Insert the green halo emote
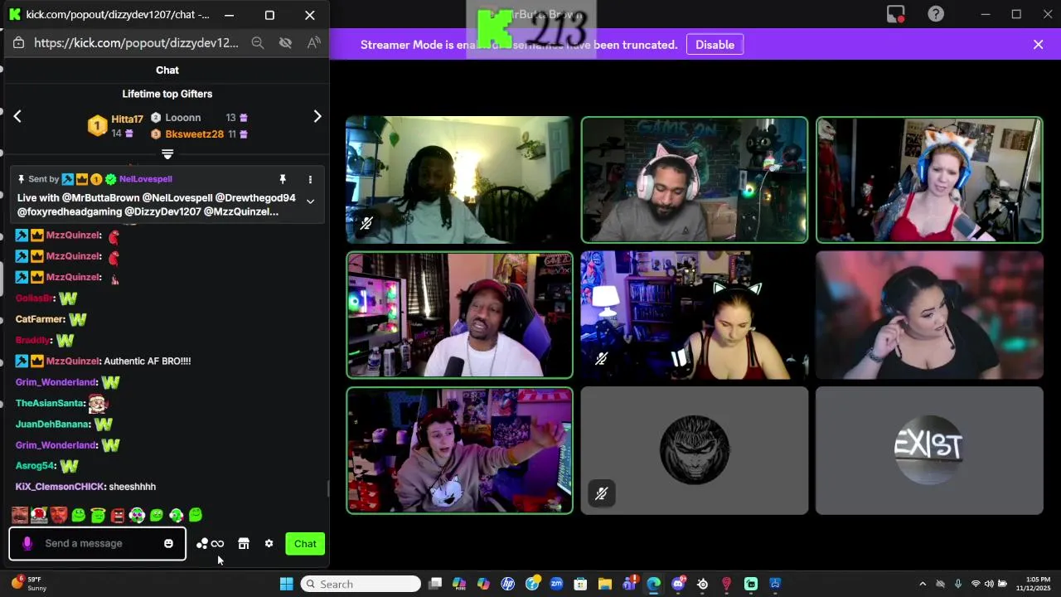1061x597 pixels. point(98,515)
